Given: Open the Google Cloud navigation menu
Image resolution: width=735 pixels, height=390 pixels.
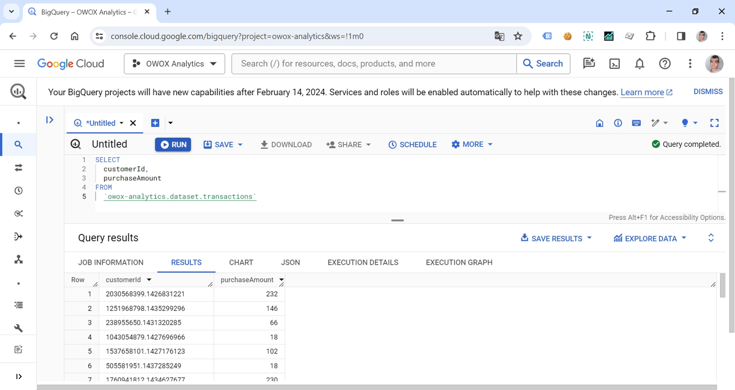Looking at the screenshot, I should click(x=19, y=63).
